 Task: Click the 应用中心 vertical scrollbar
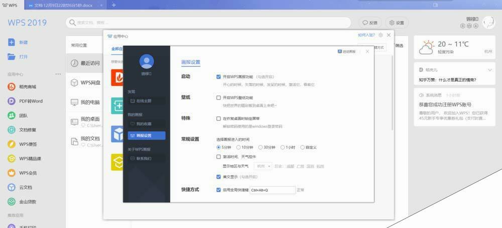[x=393, y=93]
